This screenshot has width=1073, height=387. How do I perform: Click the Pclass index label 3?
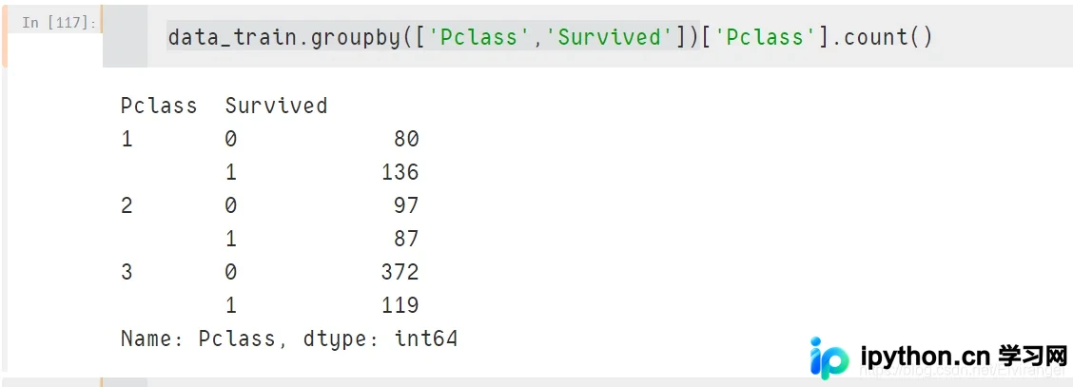[127, 272]
